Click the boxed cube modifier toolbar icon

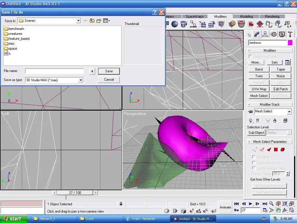pyautogui.click(x=221, y=24)
